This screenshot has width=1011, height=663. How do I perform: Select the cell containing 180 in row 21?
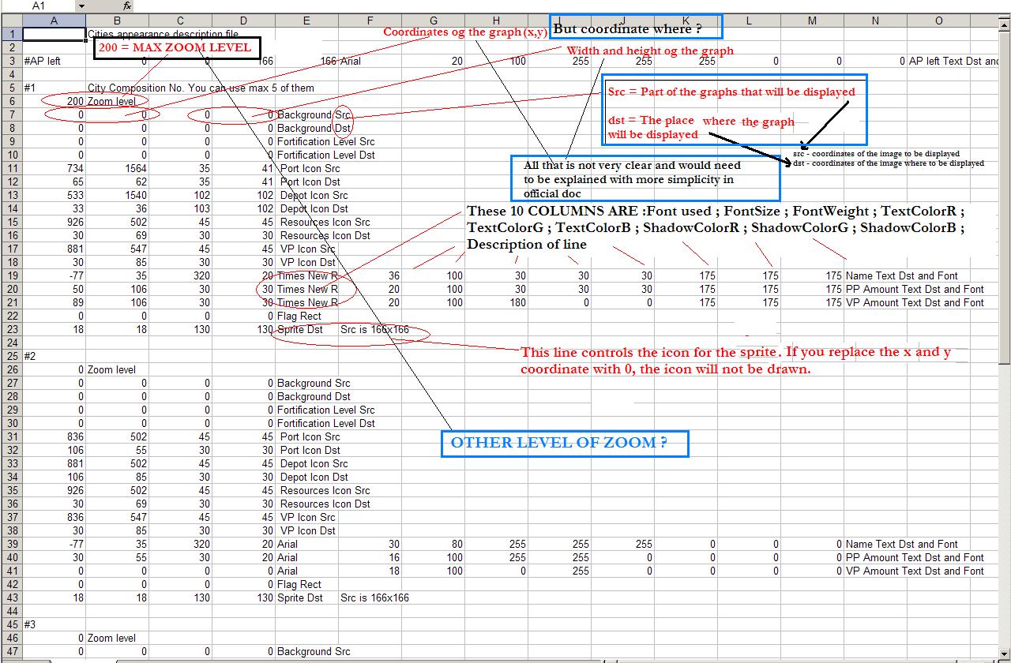[x=496, y=302]
